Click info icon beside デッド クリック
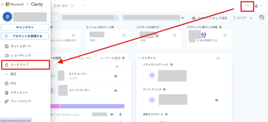The image size is (268, 122). 164,89
